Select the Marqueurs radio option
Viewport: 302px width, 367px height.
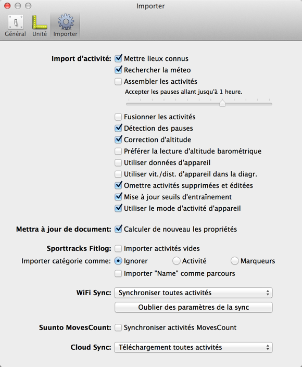click(235, 261)
